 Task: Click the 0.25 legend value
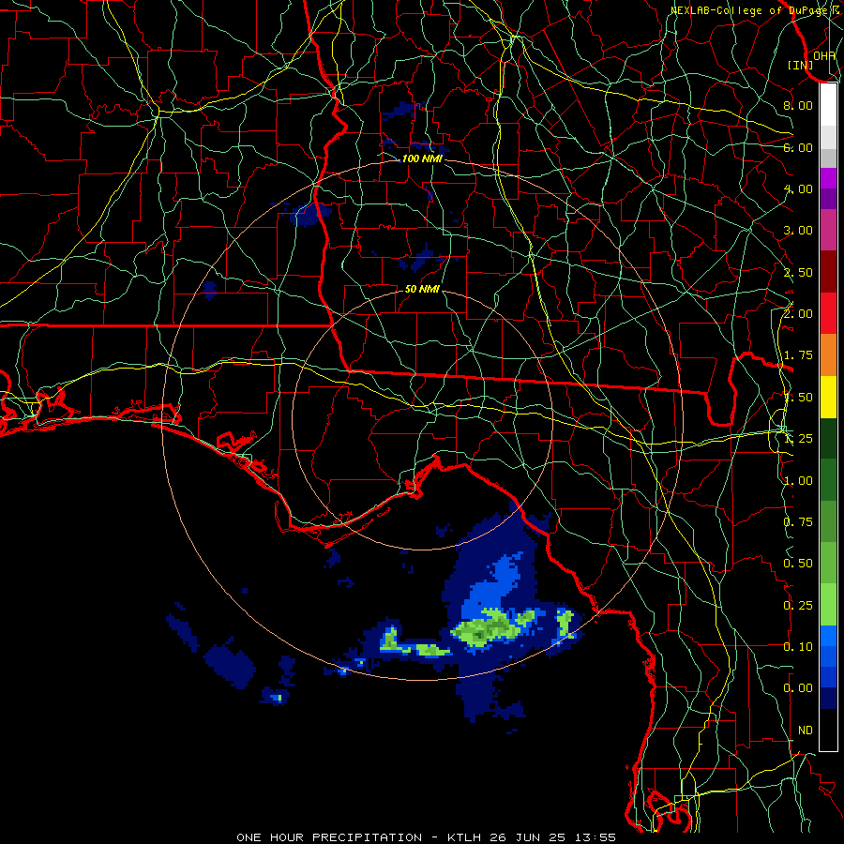coord(798,606)
